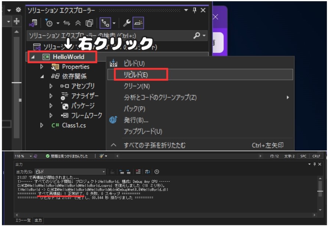The width and height of the screenshot is (328, 226).
Task: Select the HelloWorld project in the tree
Action: pos(68,57)
